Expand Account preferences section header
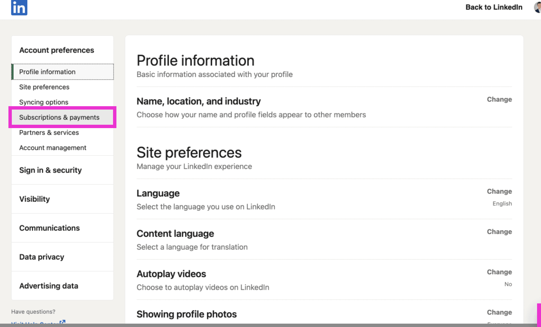 (57, 50)
